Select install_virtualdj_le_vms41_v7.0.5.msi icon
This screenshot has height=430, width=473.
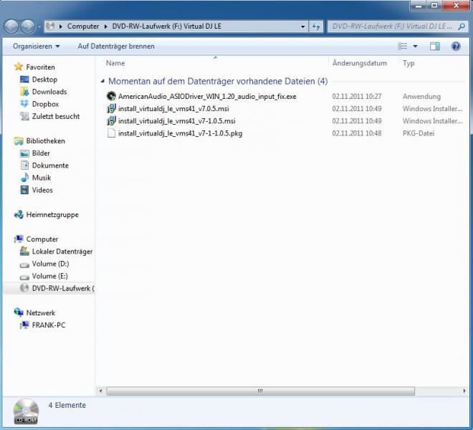coord(111,109)
